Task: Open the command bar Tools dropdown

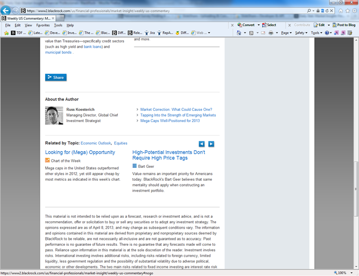Action: click(316, 33)
